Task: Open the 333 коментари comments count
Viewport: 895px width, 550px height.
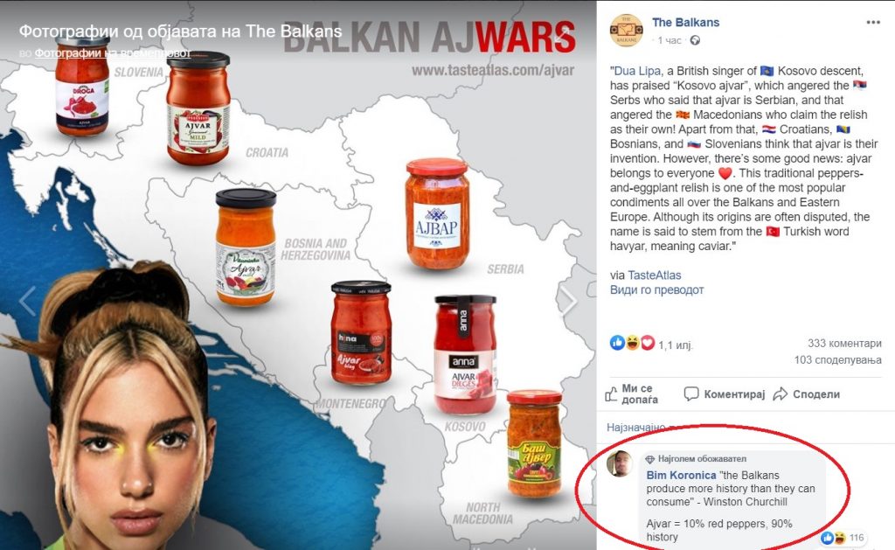Action: click(844, 344)
